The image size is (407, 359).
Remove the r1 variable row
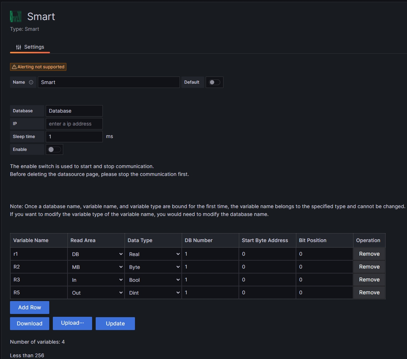click(x=369, y=254)
